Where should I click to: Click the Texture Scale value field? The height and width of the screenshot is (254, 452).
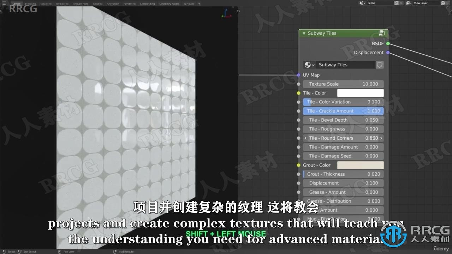click(343, 84)
